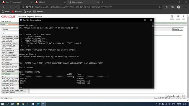The height and width of the screenshot is (106, 189).
Task: Close the Object Browser tab
Action: pos(98,2)
